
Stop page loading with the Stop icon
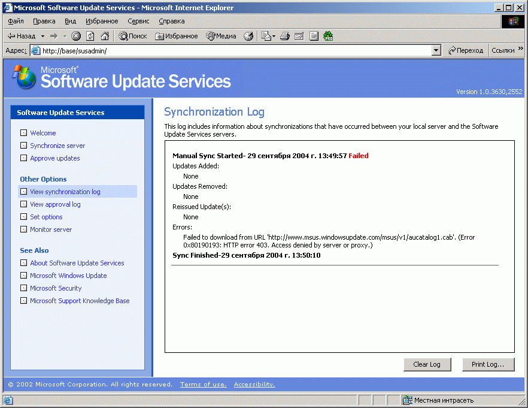pyautogui.click(x=76, y=36)
